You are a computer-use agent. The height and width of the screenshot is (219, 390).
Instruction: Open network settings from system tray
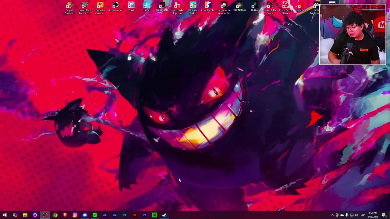pos(352,215)
